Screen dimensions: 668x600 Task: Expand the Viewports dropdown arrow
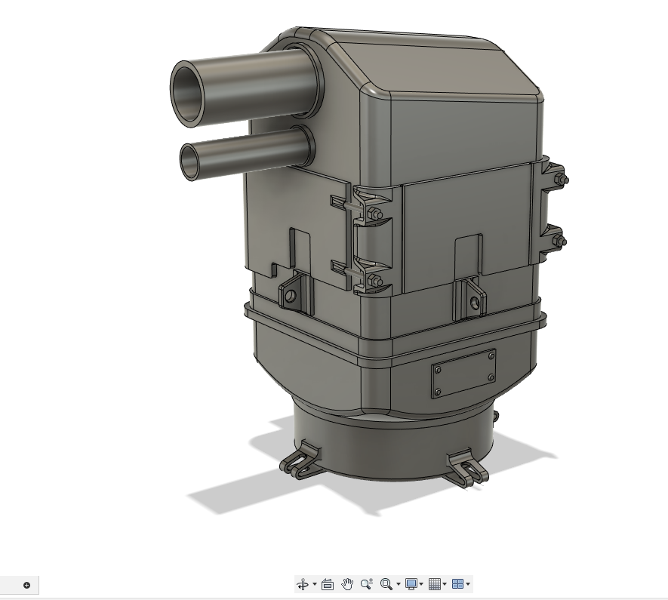(x=468, y=584)
